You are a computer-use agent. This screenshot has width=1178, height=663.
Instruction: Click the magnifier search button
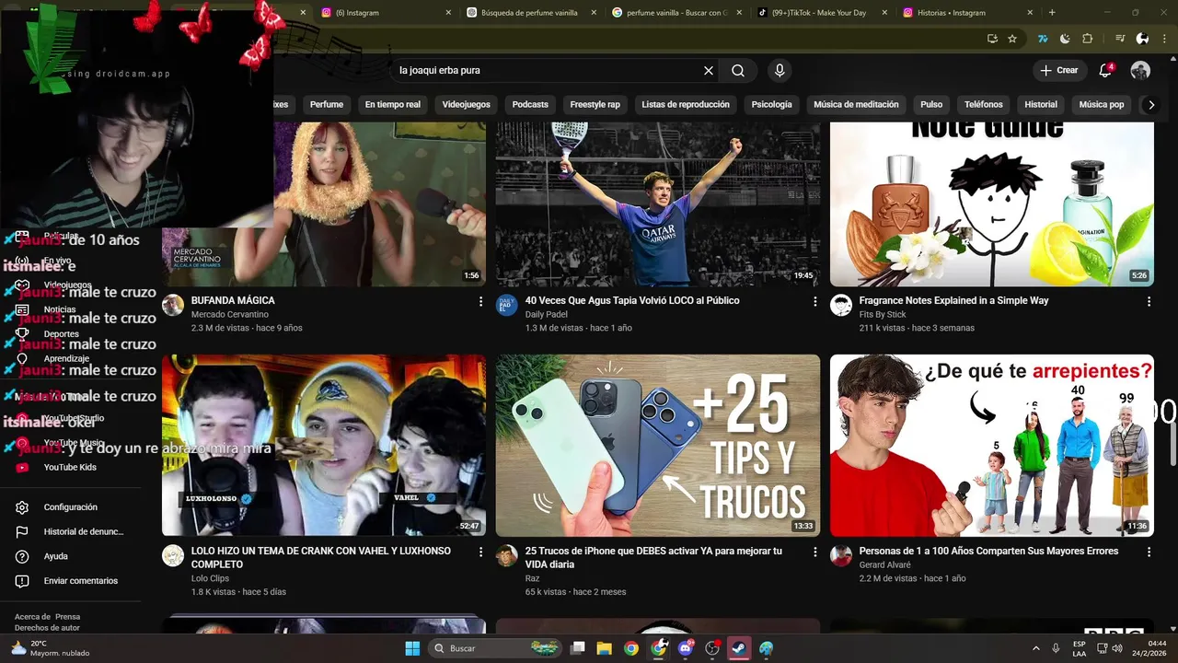point(738,70)
